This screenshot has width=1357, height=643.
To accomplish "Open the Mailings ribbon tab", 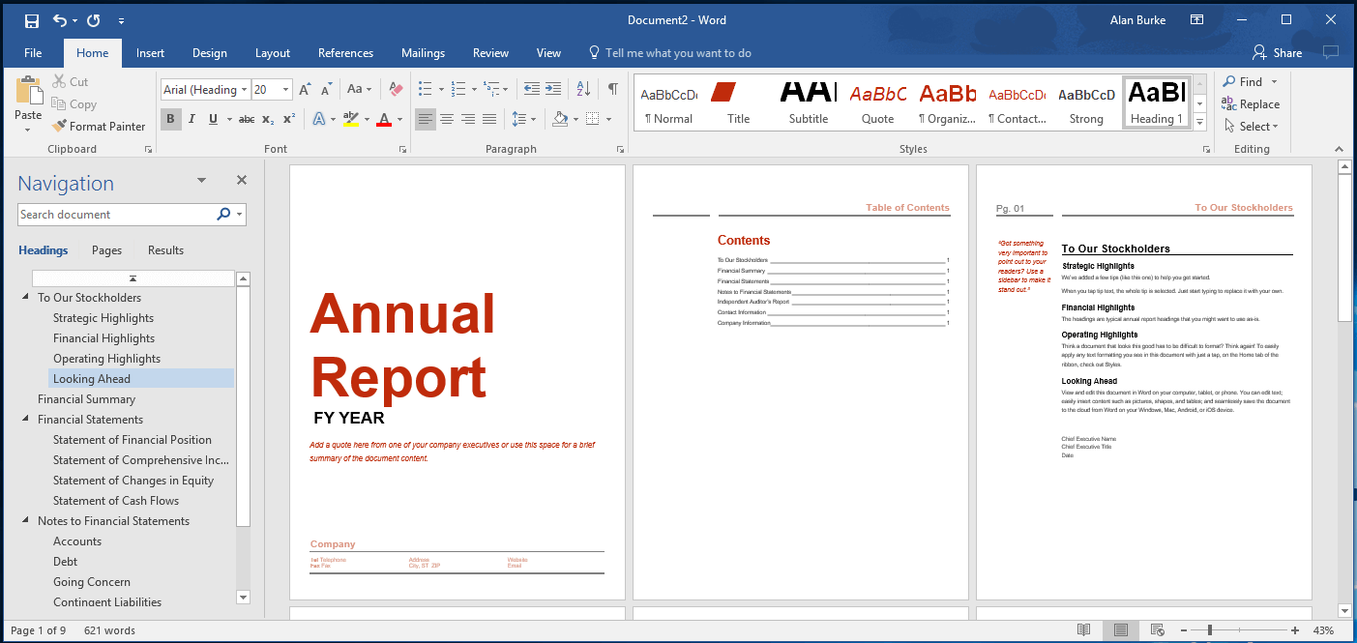I will 423,53.
